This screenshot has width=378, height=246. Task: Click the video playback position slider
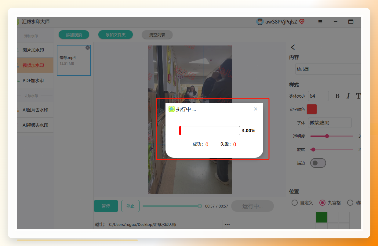(172, 206)
